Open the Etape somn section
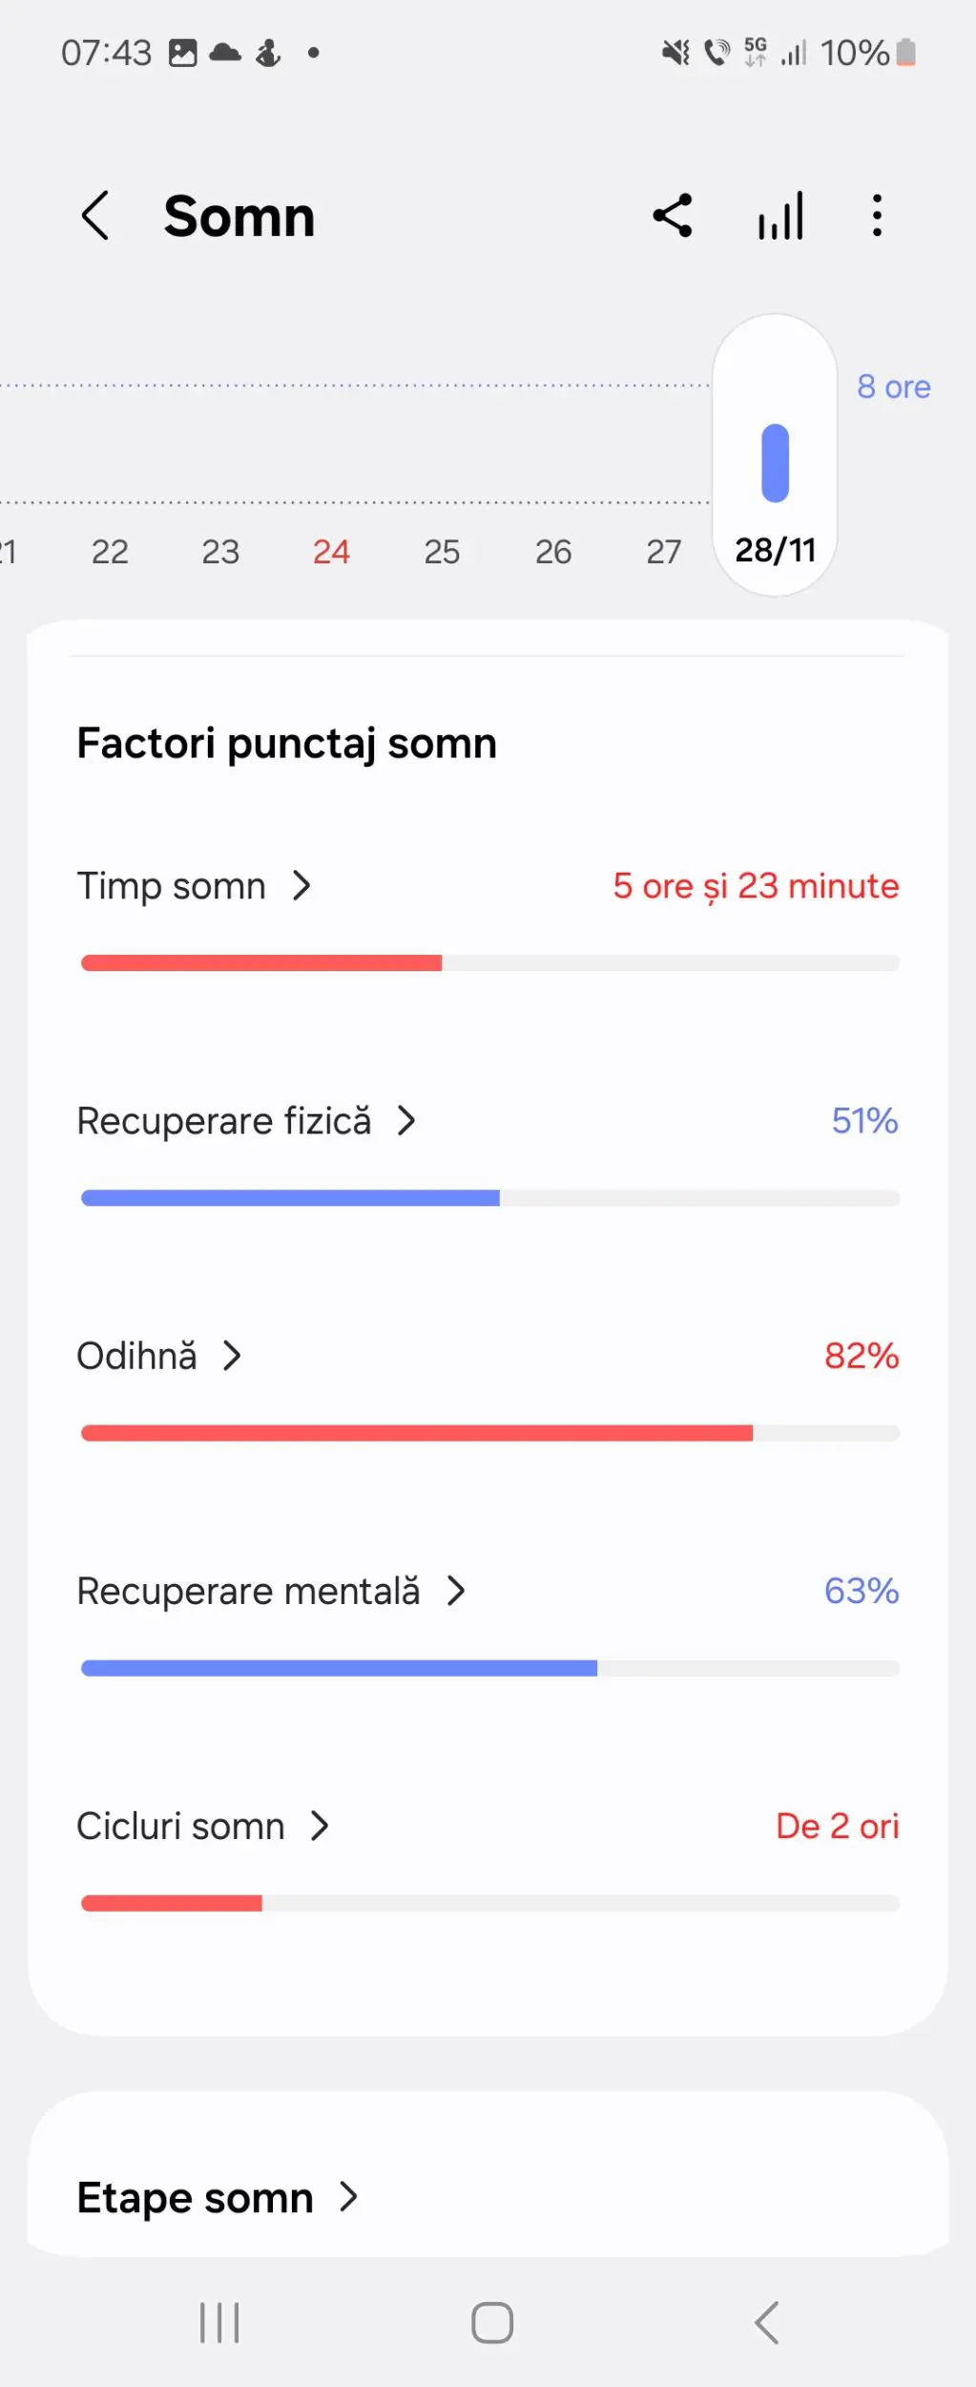 coord(218,2197)
